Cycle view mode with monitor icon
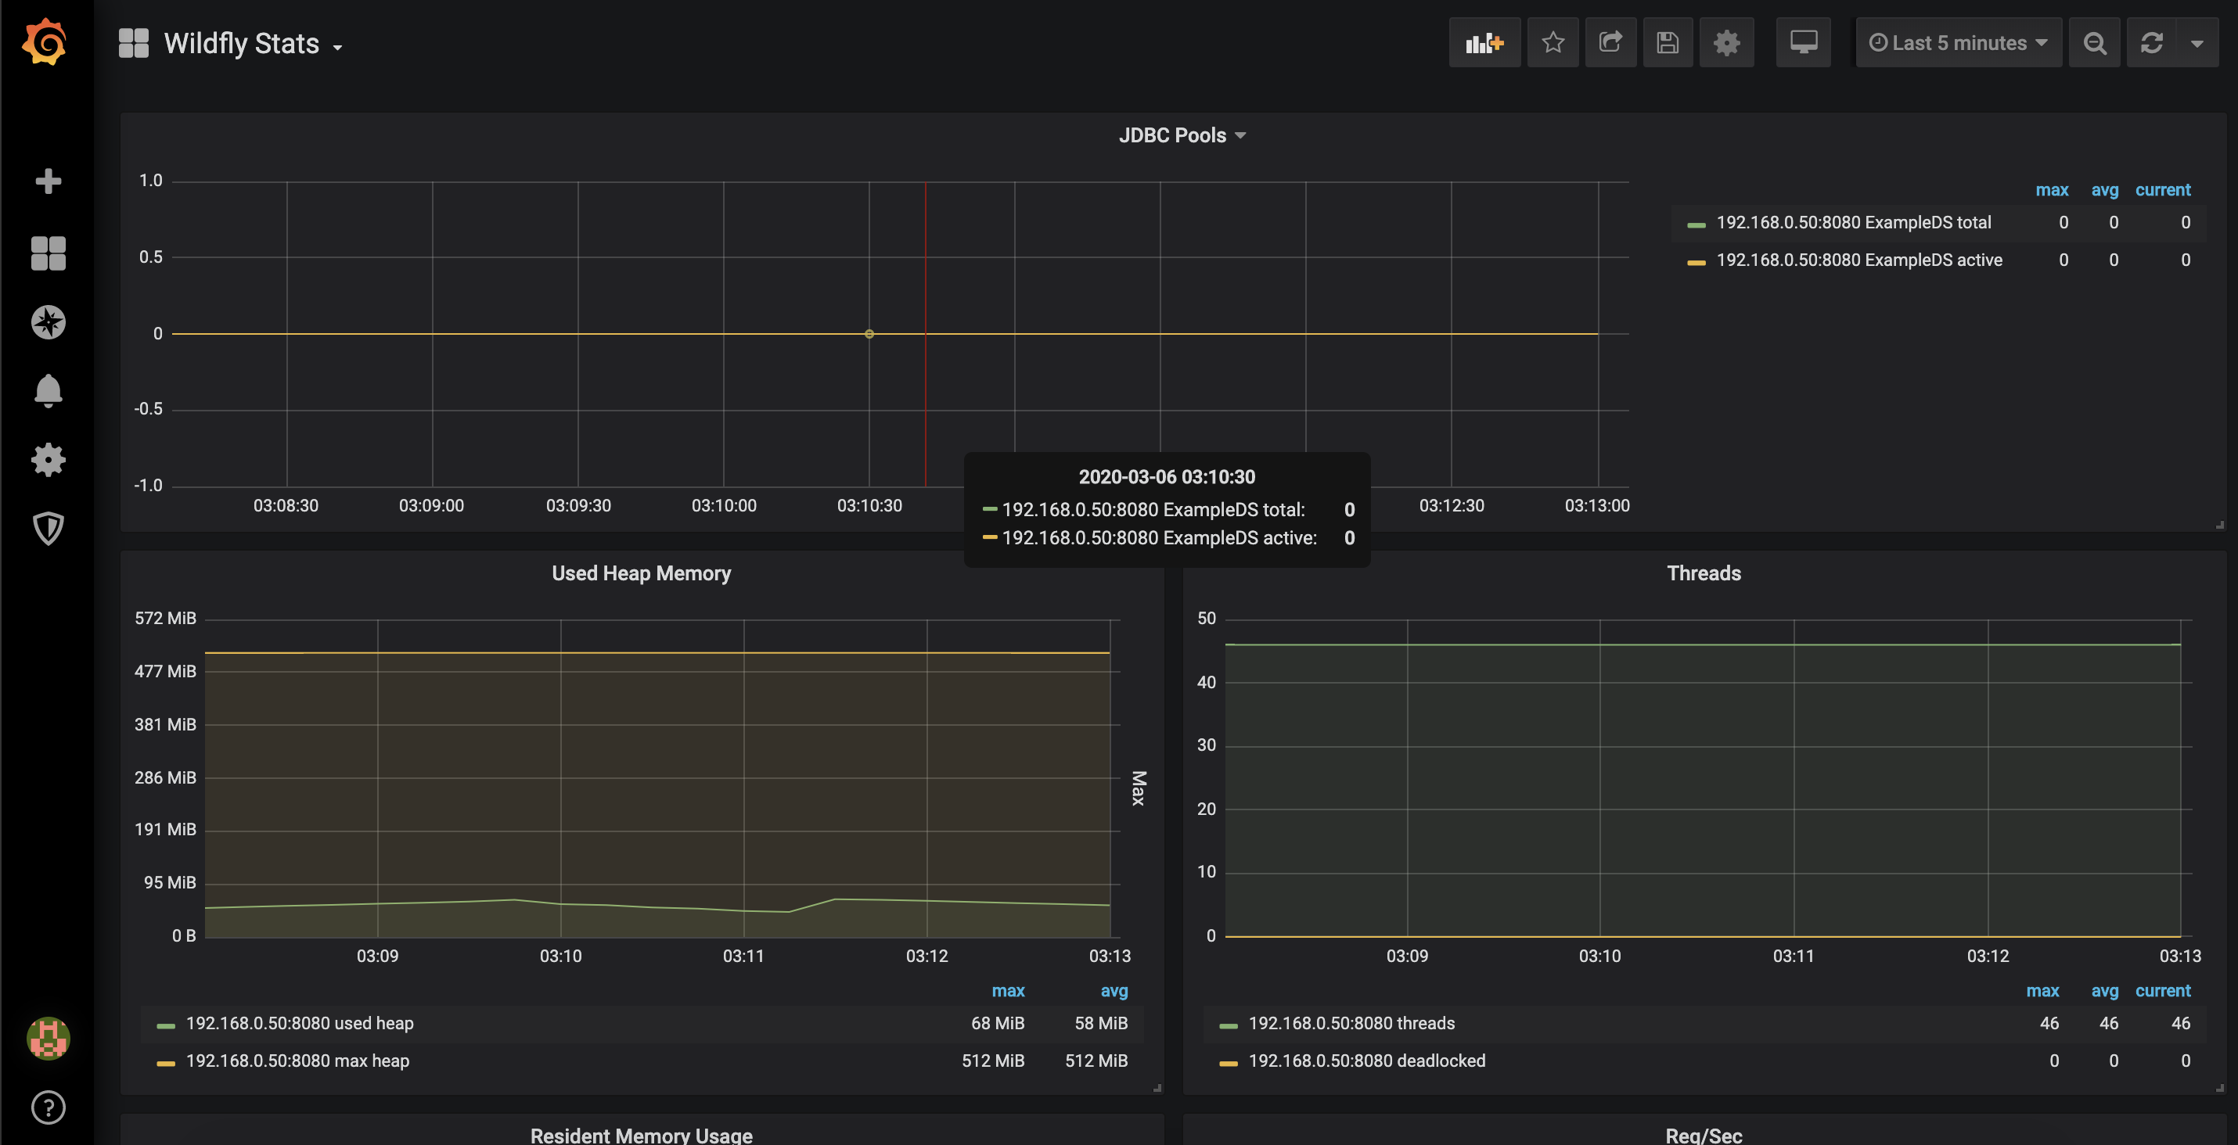The image size is (2238, 1145). (x=1803, y=42)
